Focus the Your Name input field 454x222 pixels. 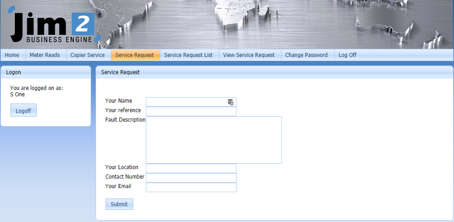coord(191,102)
